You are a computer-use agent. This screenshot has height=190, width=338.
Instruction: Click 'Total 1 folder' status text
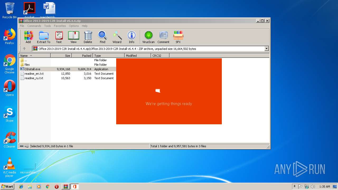(178, 146)
